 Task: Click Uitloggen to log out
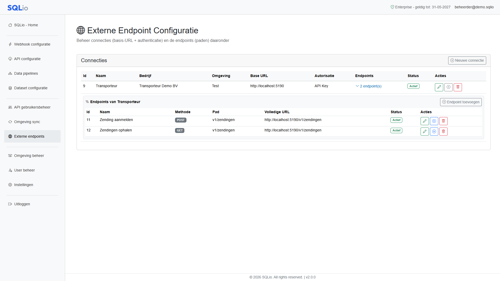tap(32, 204)
